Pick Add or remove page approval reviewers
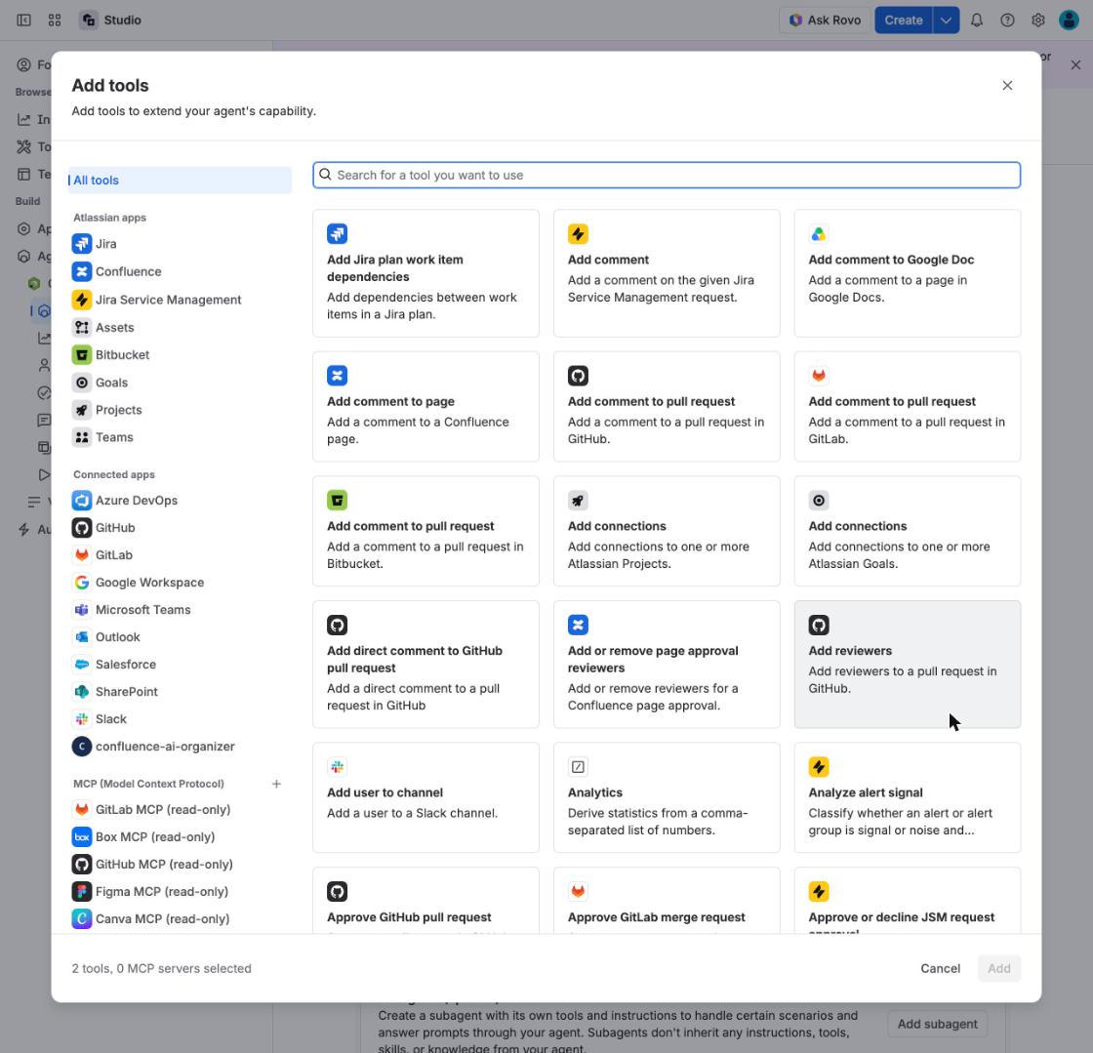The height and width of the screenshot is (1053, 1093). pyautogui.click(x=667, y=665)
